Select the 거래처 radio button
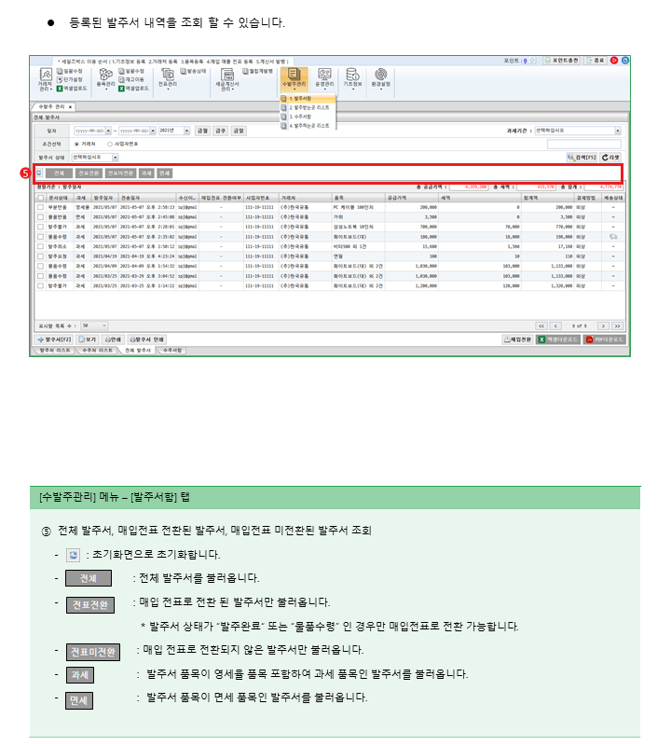Screen dimensions: 671x746 76,144
